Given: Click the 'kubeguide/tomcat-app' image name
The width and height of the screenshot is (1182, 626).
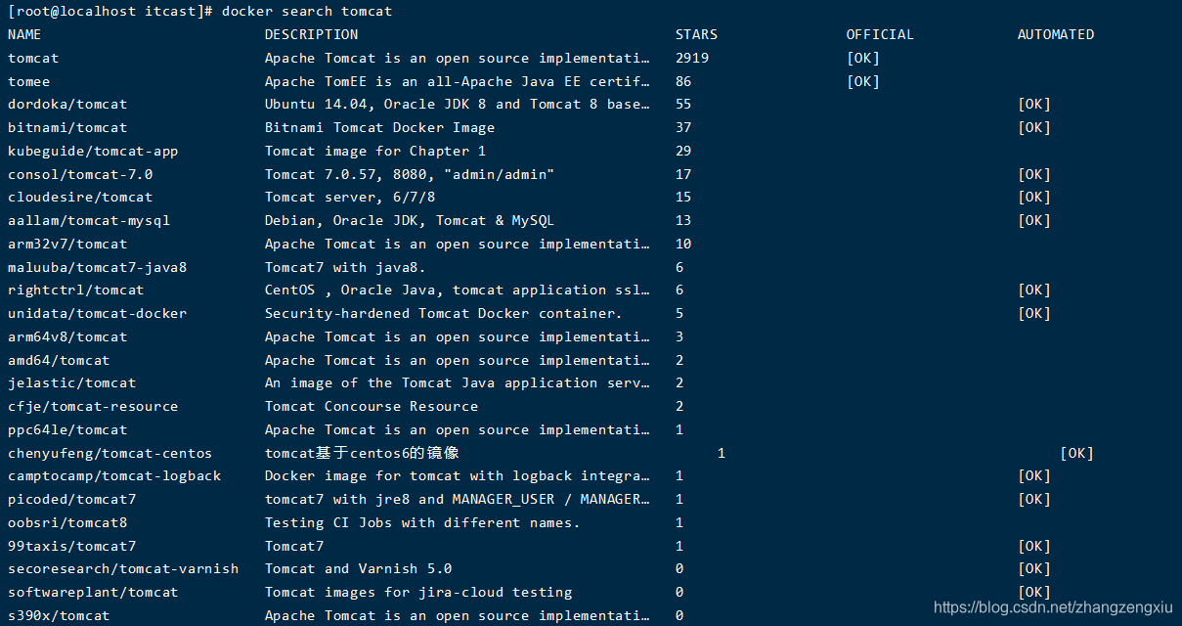Looking at the screenshot, I should 93,151.
